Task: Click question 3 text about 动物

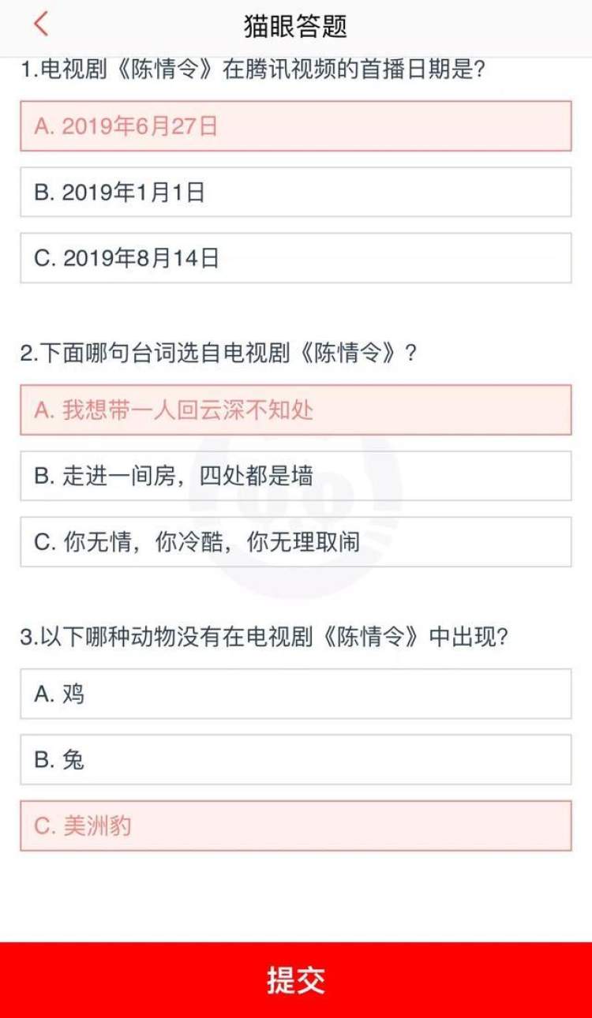Action: 264,638
